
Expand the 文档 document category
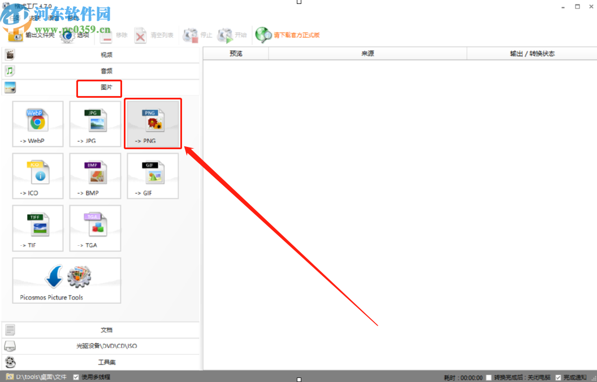coord(101,330)
